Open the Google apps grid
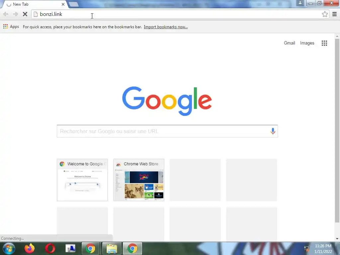The width and height of the screenshot is (340, 255). tap(324, 43)
